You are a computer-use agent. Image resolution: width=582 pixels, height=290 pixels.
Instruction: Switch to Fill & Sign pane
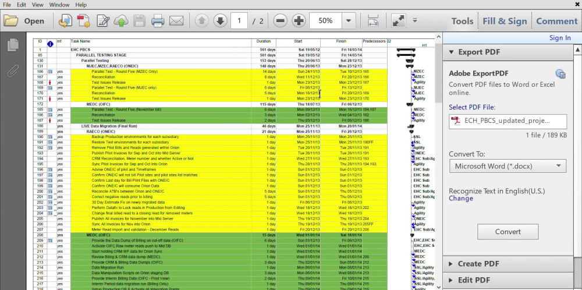point(505,21)
